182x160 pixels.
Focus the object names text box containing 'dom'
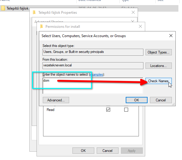click(x=93, y=86)
